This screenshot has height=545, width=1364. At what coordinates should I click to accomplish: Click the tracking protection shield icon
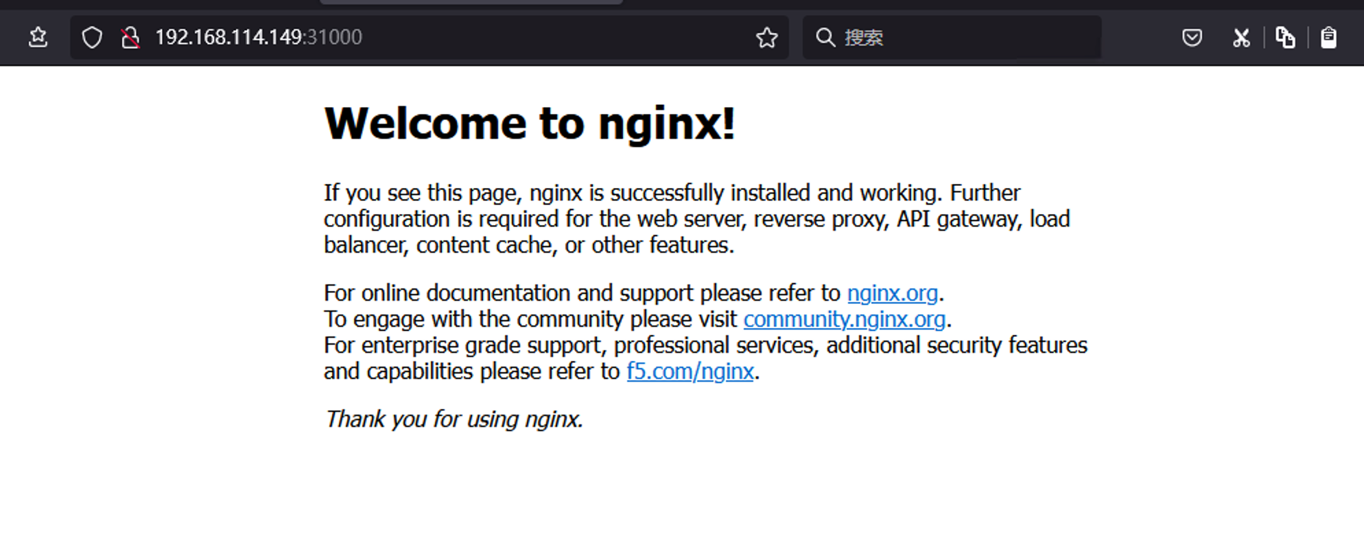[x=92, y=37]
